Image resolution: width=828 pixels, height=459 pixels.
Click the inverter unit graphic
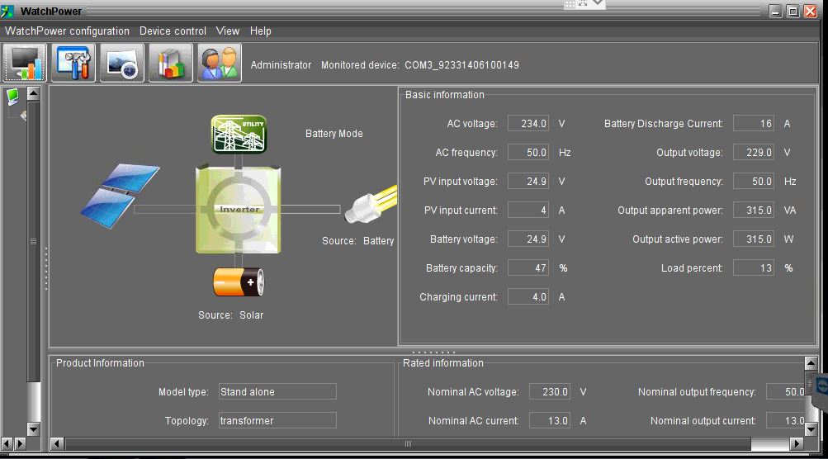(x=238, y=210)
